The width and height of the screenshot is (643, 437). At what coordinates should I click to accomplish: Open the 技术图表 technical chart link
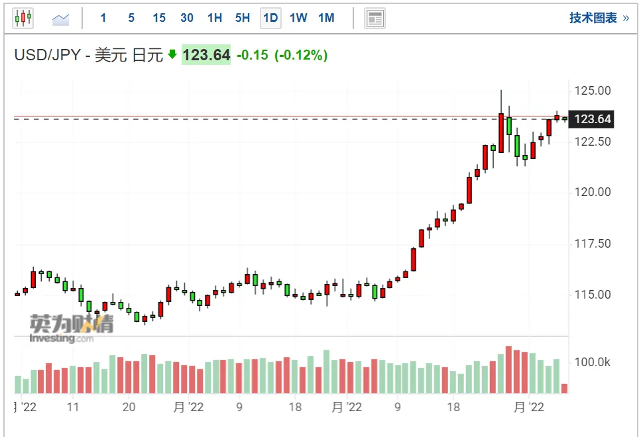pyautogui.click(x=599, y=18)
